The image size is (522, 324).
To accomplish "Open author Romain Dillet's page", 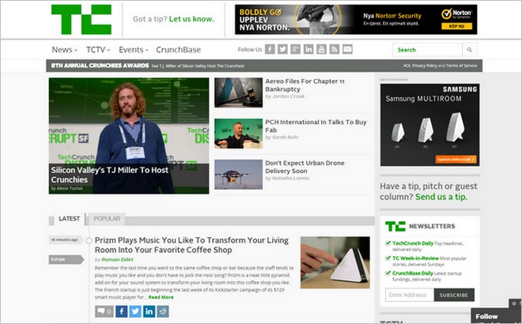I will point(117,259).
